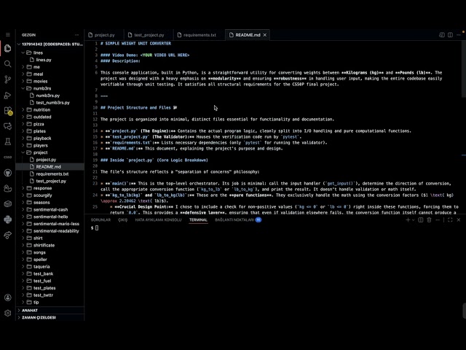Open Explorer panel more actions menu
The height and width of the screenshot is (350, 466).
click(x=76, y=35)
